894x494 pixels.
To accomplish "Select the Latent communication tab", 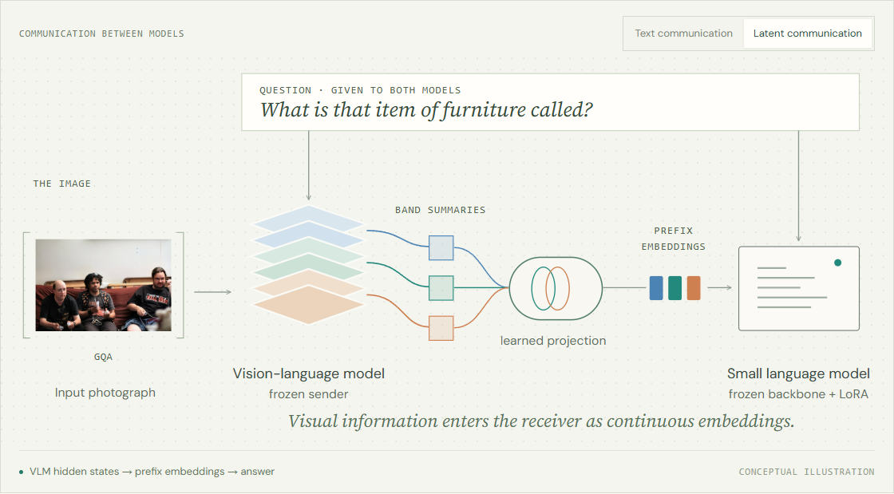I will pos(807,34).
